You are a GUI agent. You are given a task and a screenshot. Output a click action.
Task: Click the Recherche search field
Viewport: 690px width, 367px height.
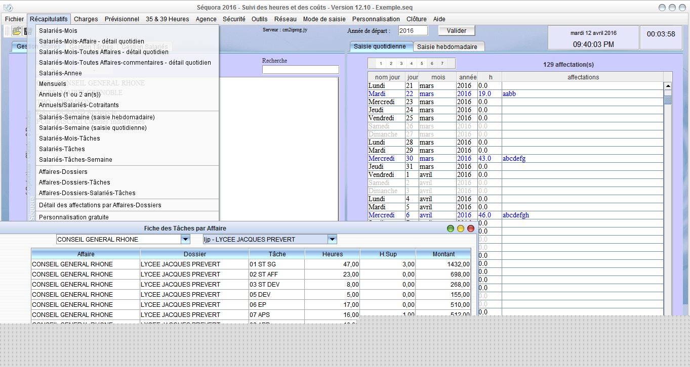300,70
